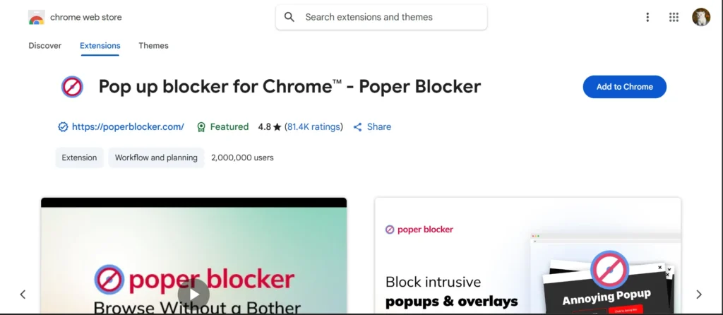Click the Chrome Web Store rainbow logo
This screenshot has width=723, height=315.
coord(37,18)
